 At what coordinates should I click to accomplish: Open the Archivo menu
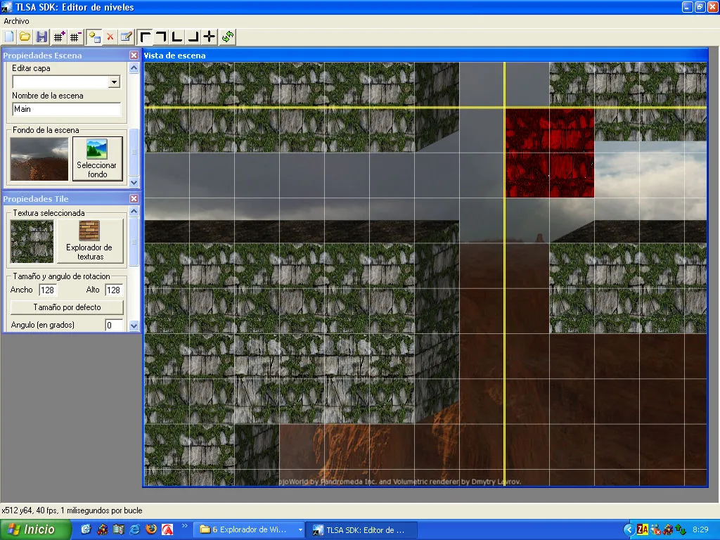pyautogui.click(x=16, y=21)
